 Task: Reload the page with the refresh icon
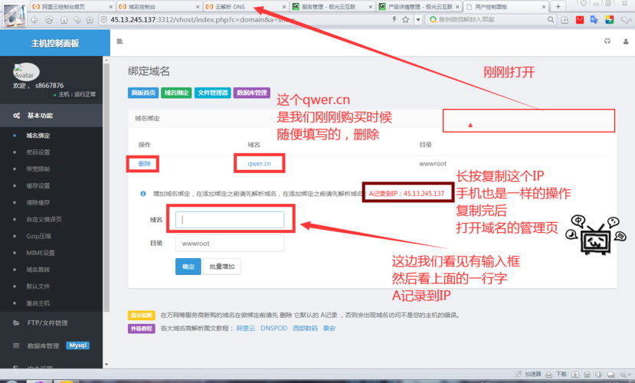[x=49, y=20]
